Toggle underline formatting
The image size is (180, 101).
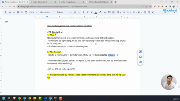point(92,12)
